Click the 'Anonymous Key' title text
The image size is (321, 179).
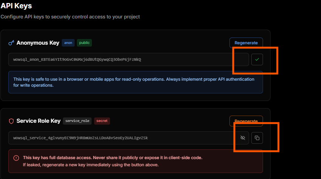click(38, 43)
